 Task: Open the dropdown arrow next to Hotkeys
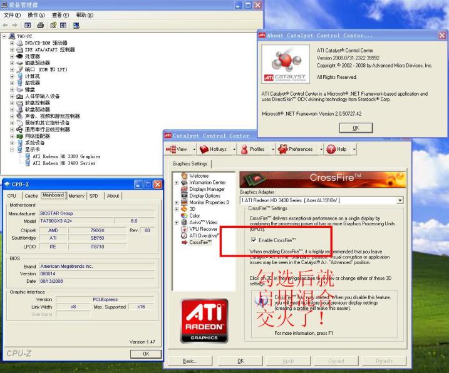coord(234,150)
